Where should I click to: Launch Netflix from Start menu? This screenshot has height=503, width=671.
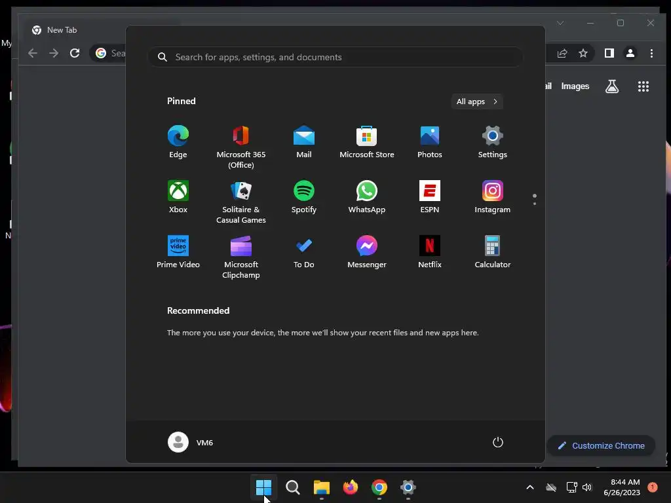click(430, 252)
